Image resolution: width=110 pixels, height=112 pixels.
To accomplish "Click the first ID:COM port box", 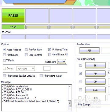I will click(13, 37).
